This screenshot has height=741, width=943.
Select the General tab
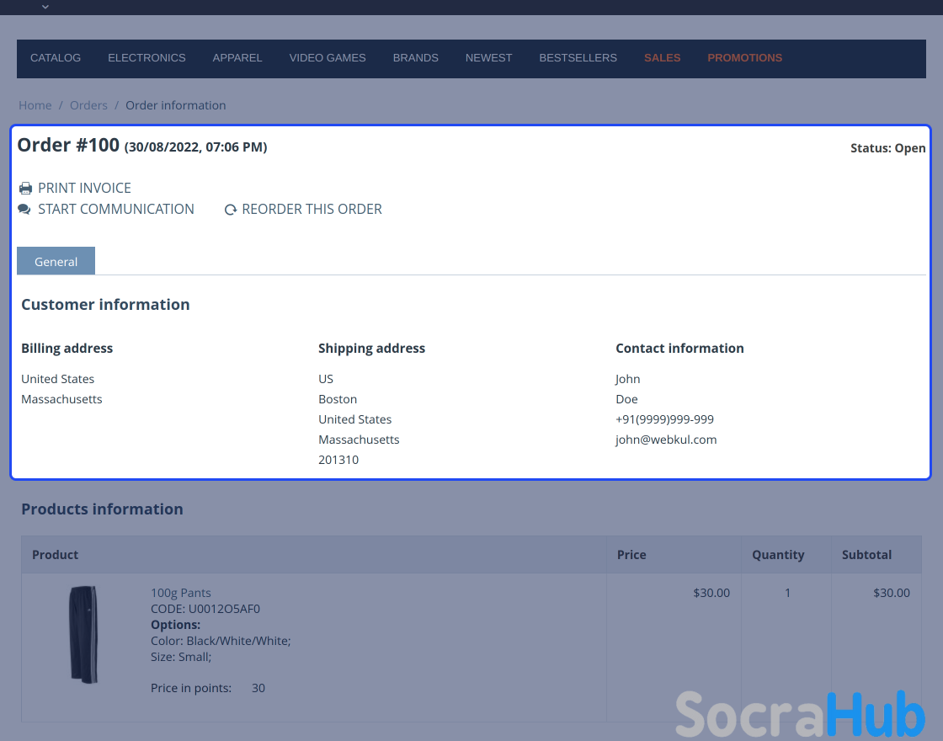56,262
